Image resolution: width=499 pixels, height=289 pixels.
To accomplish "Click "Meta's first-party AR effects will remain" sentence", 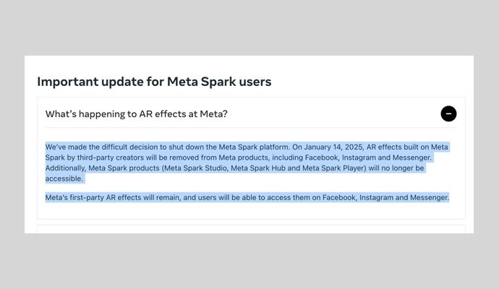I will pyautogui.click(x=113, y=198).
